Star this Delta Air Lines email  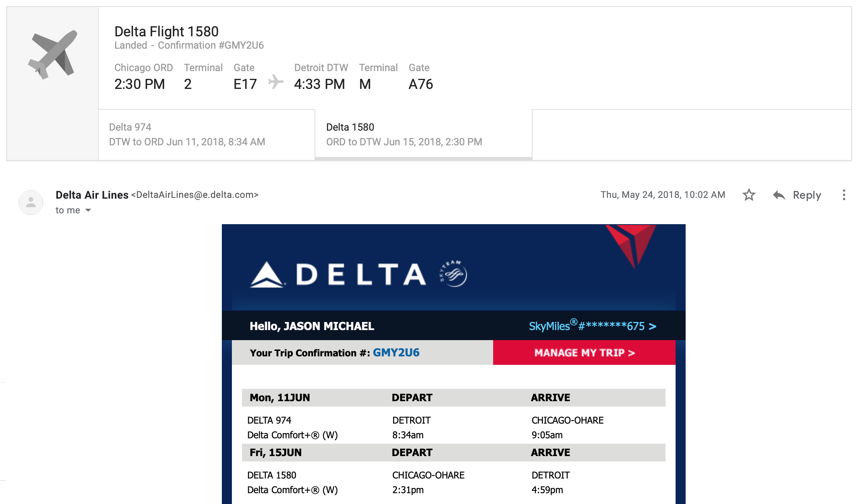[x=749, y=195]
